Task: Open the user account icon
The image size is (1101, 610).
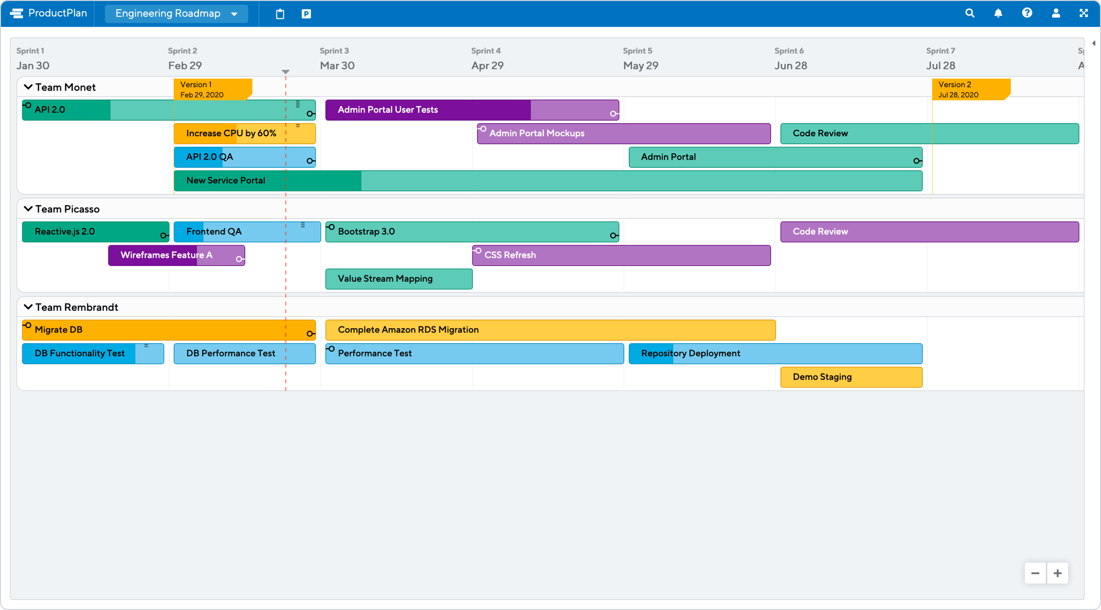Action: 1056,14
